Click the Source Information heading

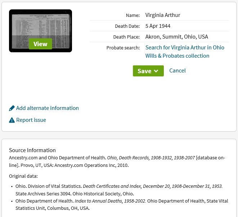(x=32, y=150)
